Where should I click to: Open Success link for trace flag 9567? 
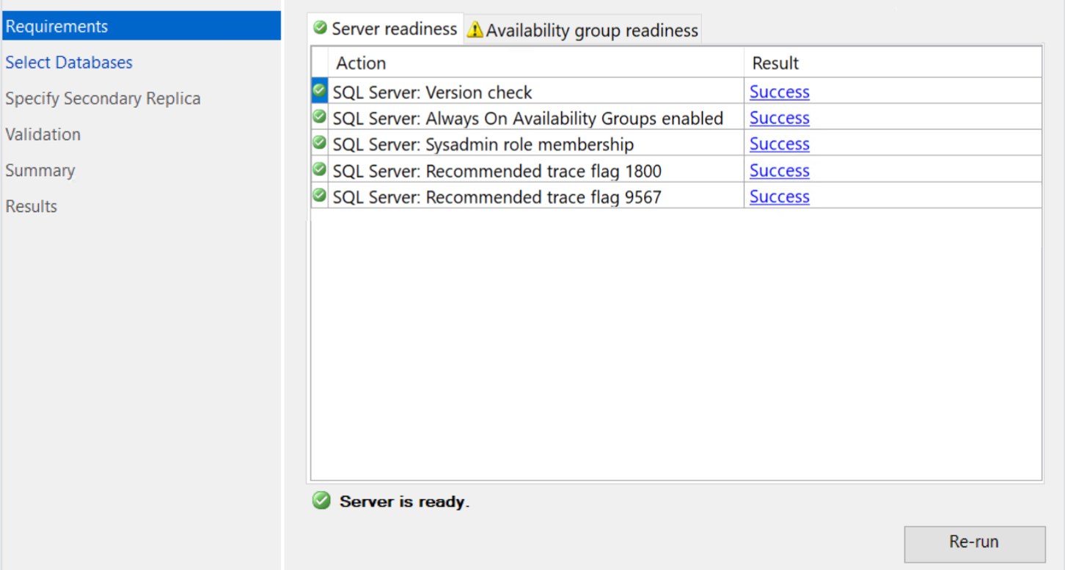coord(779,197)
